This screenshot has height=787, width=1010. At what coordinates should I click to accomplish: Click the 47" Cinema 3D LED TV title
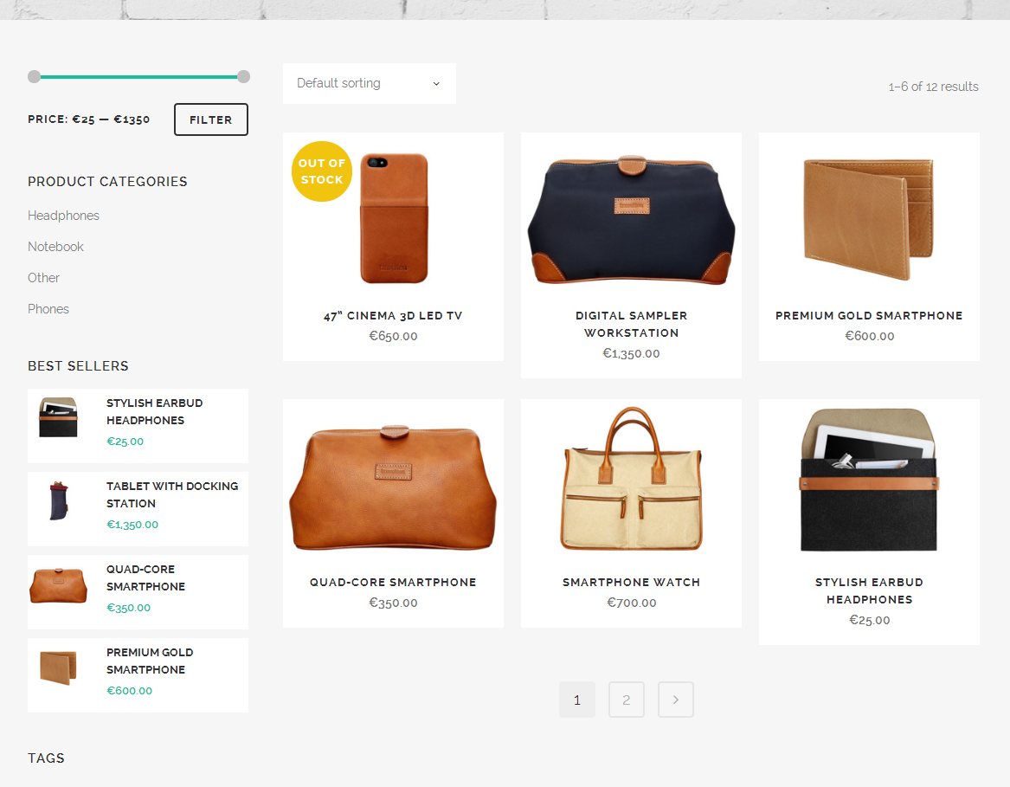[x=393, y=316]
